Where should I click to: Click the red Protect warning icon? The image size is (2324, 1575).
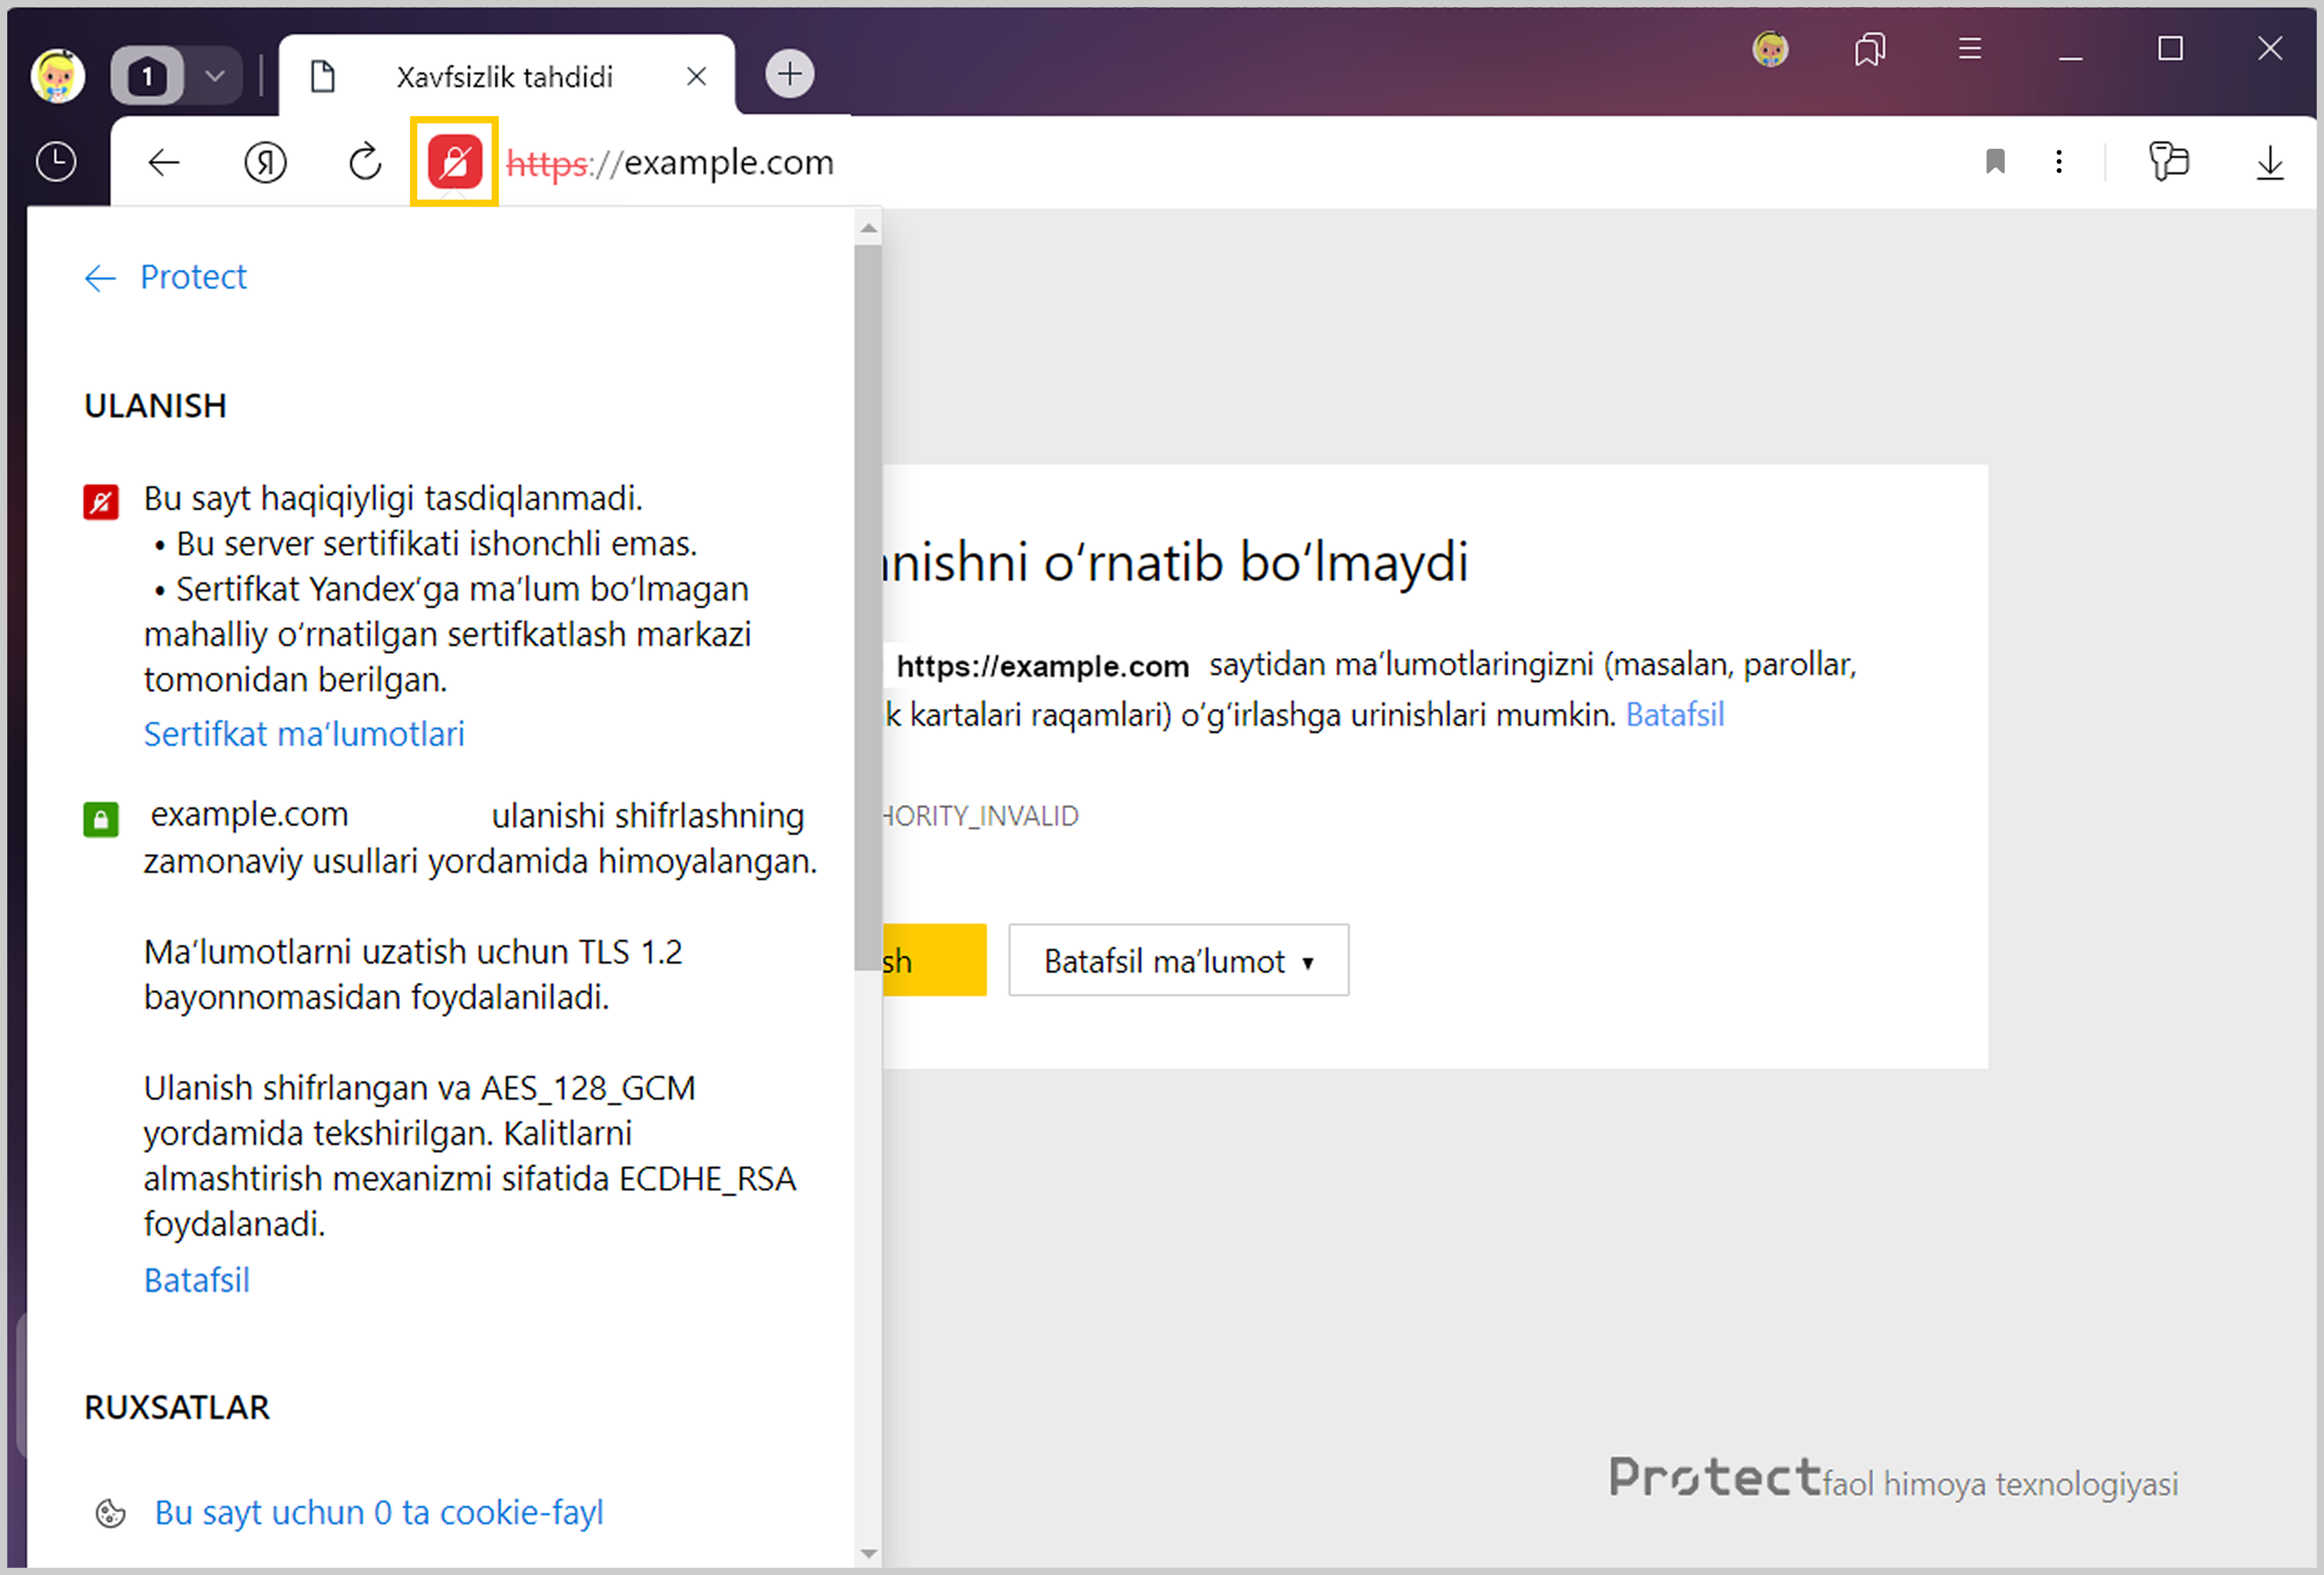click(x=454, y=162)
